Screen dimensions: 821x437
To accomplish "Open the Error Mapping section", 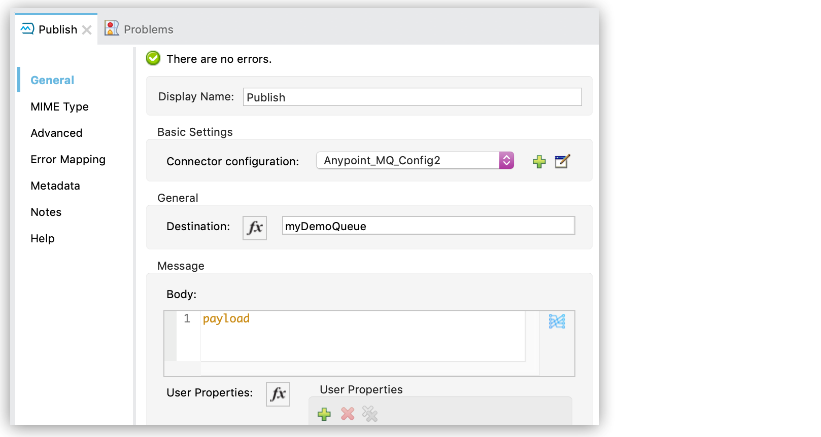I will [68, 159].
